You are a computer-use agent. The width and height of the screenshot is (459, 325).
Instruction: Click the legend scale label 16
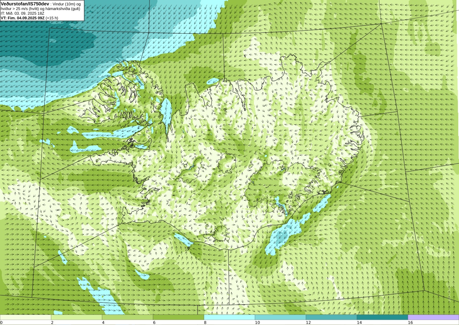(x=410, y=322)
